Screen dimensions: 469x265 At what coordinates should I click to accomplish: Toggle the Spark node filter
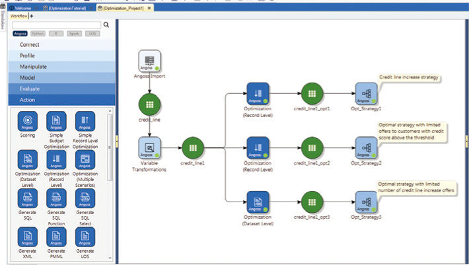point(74,34)
